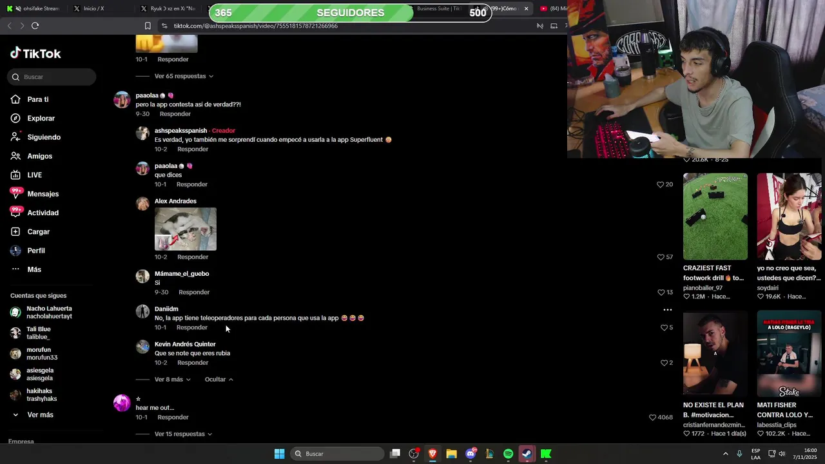The image size is (825, 464).
Task: Reload the page in browser
Action: (x=35, y=26)
